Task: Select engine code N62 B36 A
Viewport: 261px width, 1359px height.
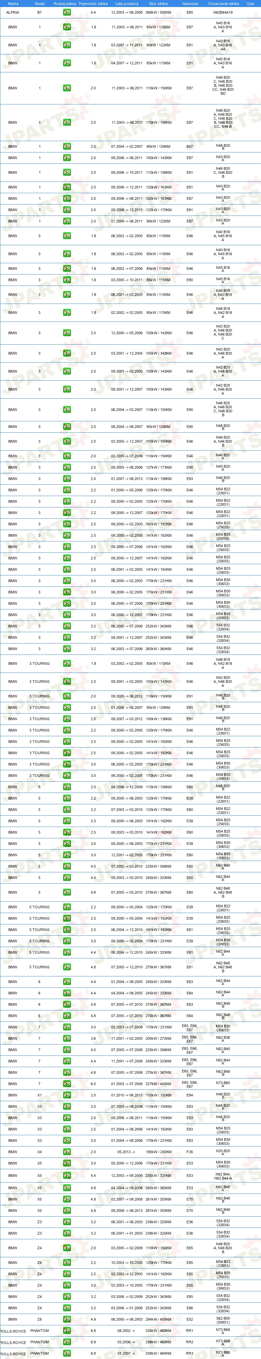Action: tap(223, 1039)
